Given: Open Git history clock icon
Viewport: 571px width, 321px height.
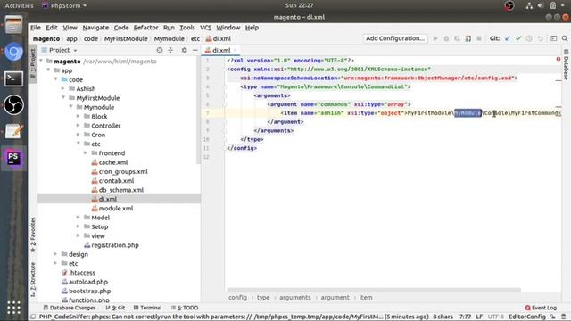Looking at the screenshot, I should point(529,38).
